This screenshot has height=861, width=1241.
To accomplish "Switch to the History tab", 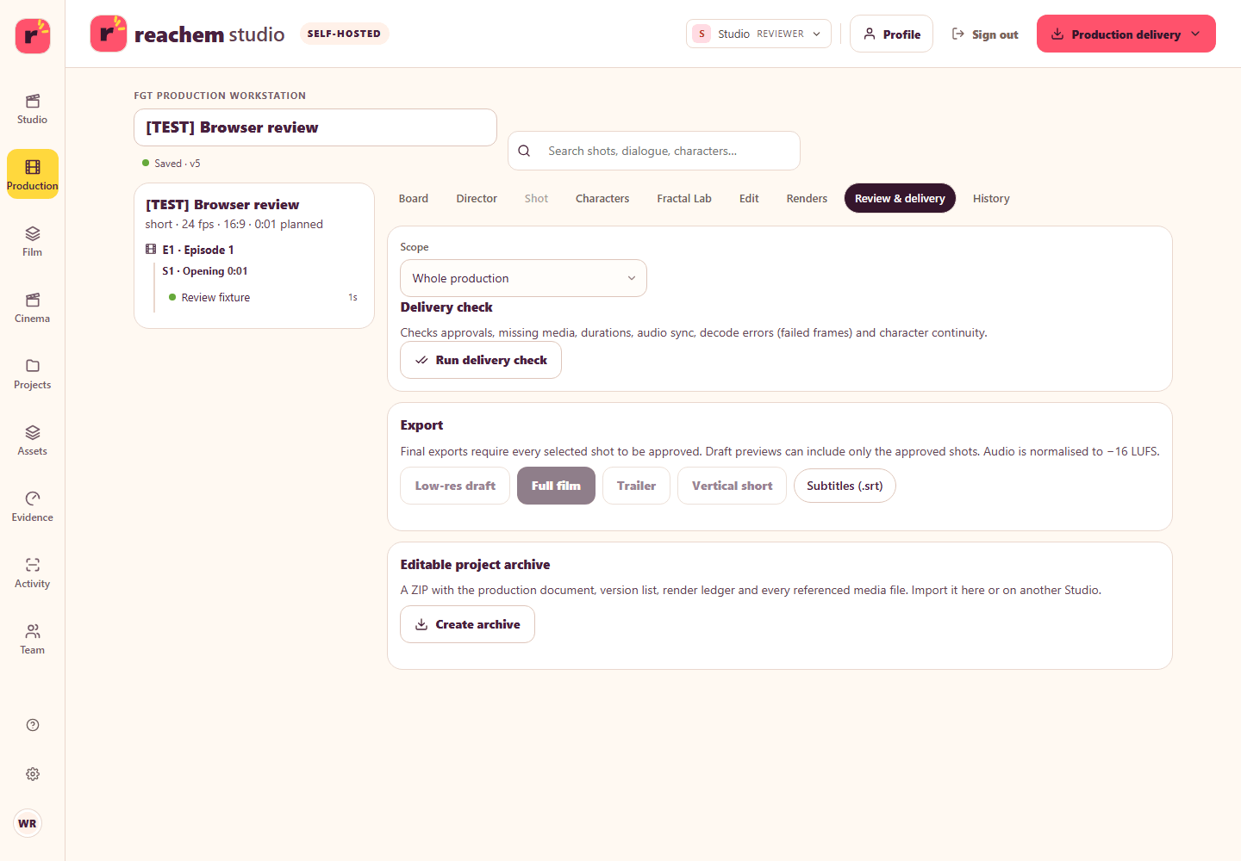I will (991, 198).
